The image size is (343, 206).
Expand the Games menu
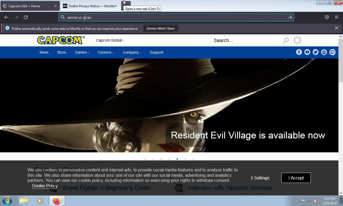pyautogui.click(x=82, y=52)
